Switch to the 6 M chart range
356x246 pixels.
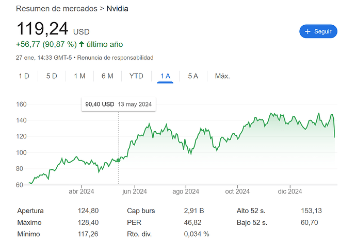107,76
